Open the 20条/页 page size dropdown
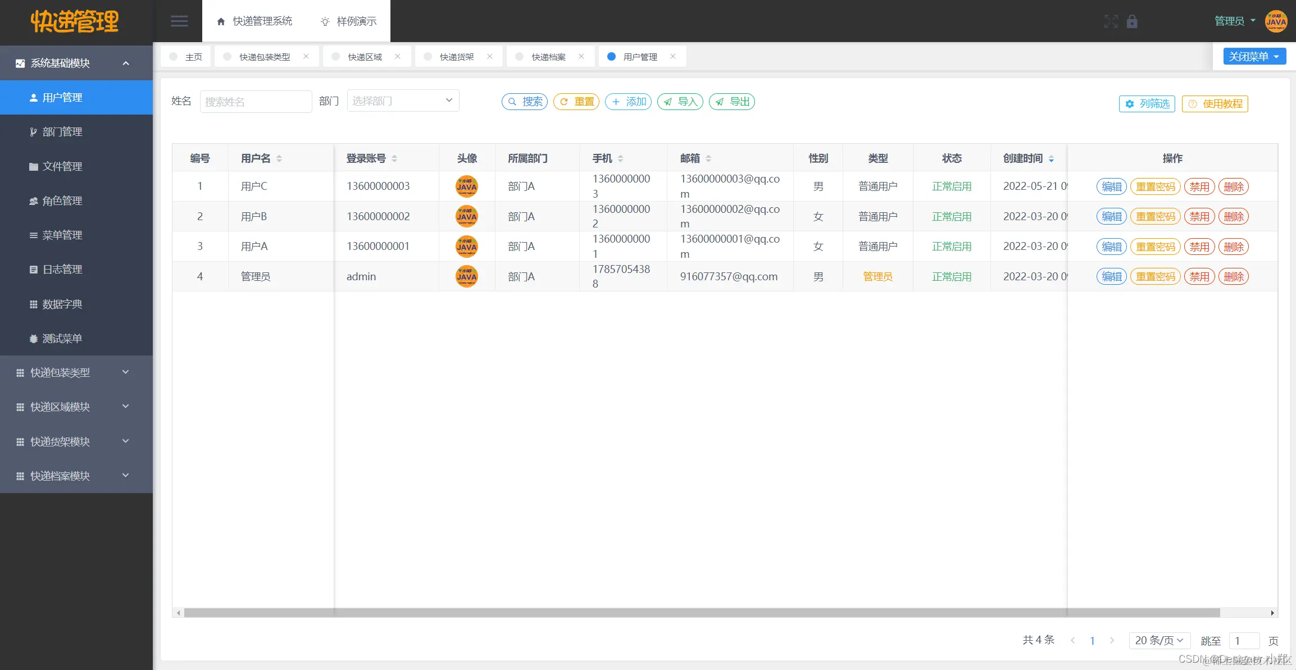Image resolution: width=1296 pixels, height=670 pixels. tap(1158, 640)
